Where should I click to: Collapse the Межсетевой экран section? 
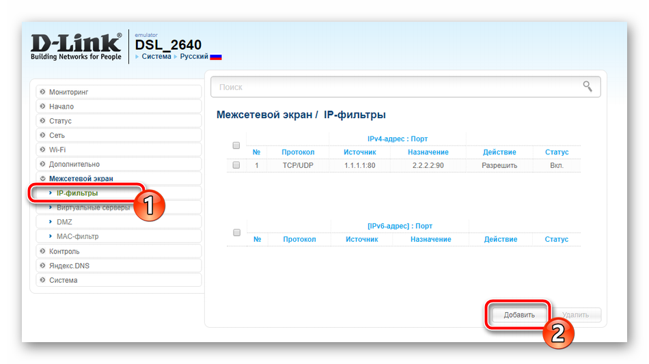pos(119,178)
